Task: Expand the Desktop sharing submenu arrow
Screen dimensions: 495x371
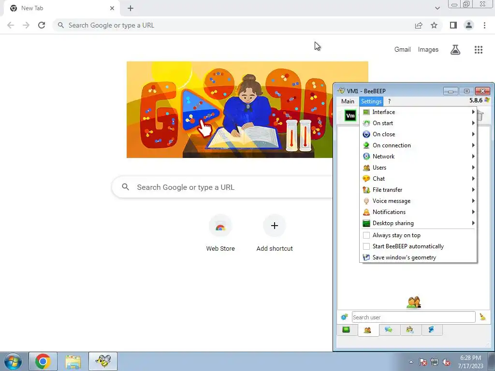Action: coord(473,223)
